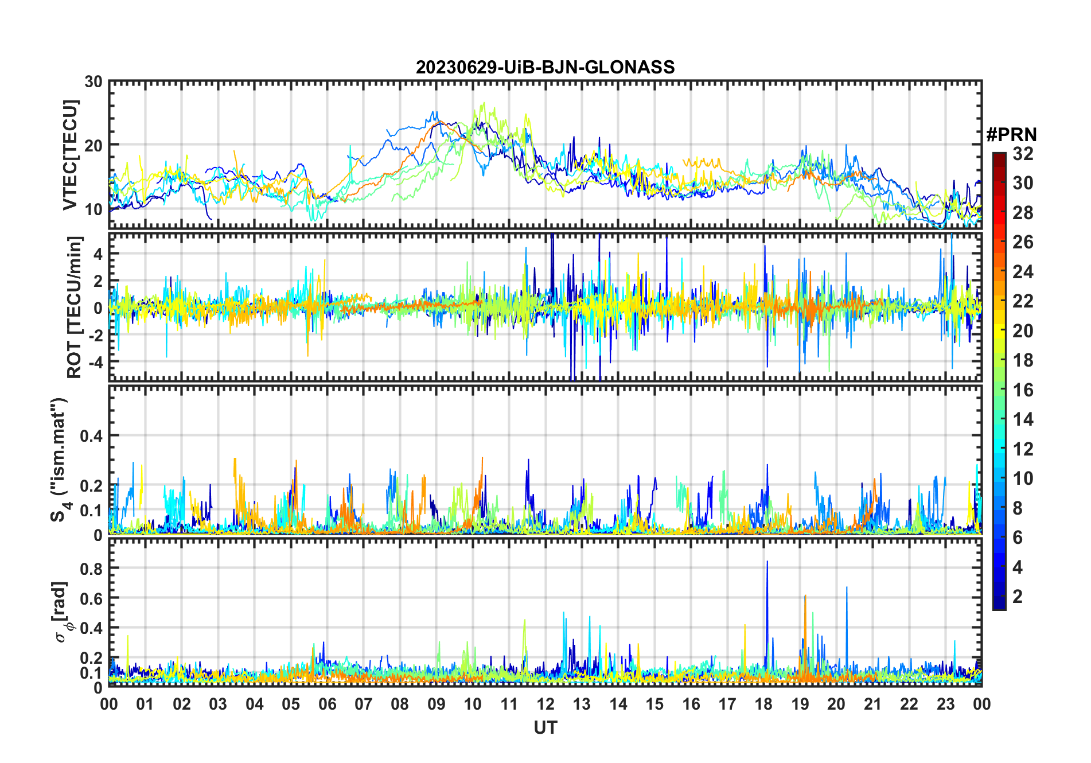The height and width of the screenshot is (763, 1091).
Task: Click the 06 hour tick on the UT axis
Action: click(327, 704)
